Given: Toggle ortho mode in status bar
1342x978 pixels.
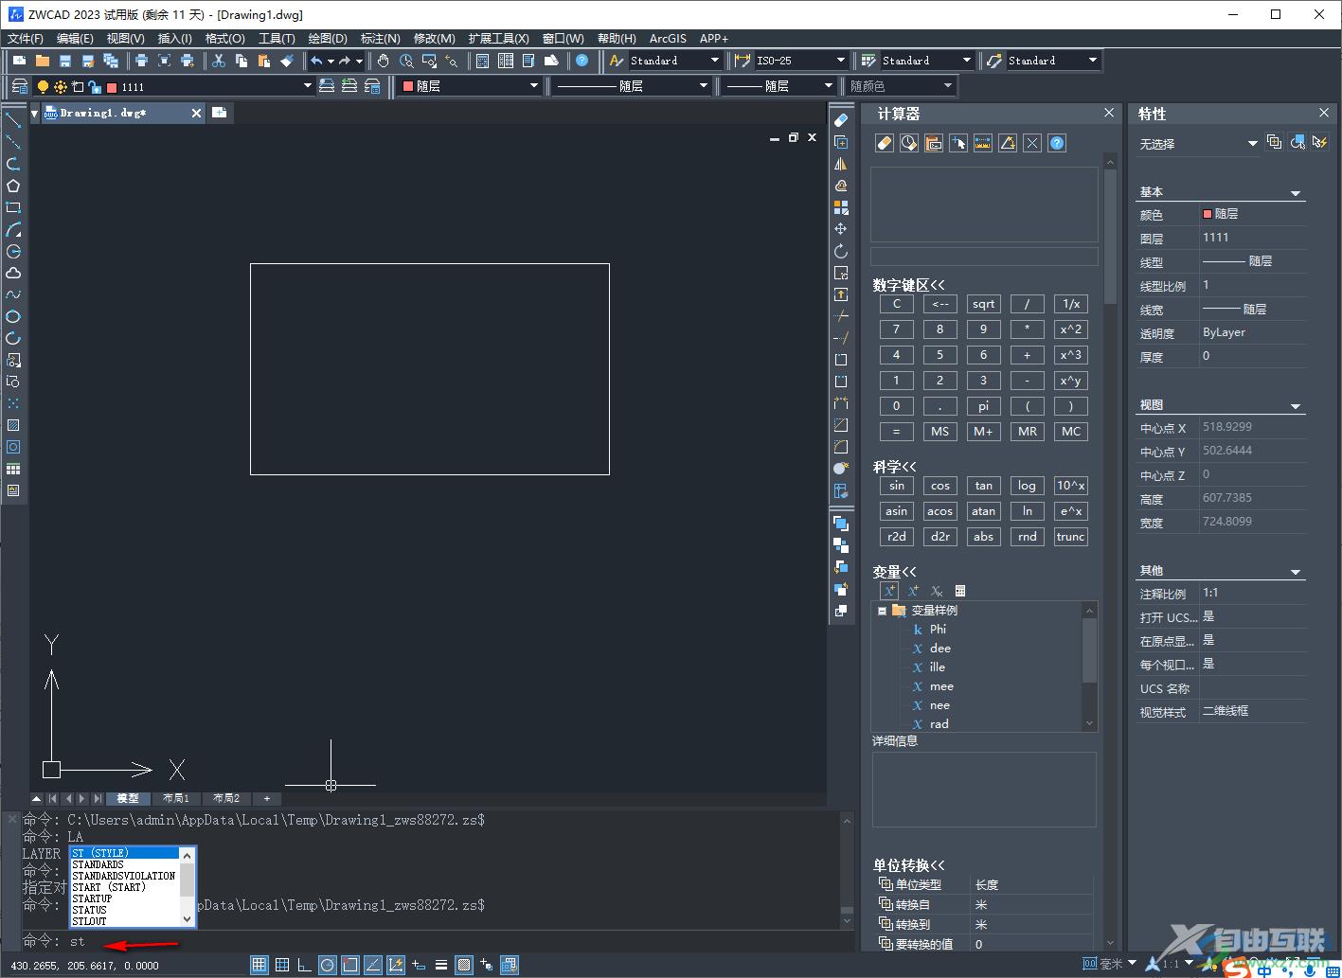Looking at the screenshot, I should pyautogui.click(x=305, y=965).
